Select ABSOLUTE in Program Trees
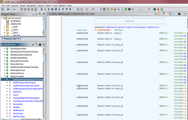The height and width of the screenshot is (120, 188). (x=16, y=24)
